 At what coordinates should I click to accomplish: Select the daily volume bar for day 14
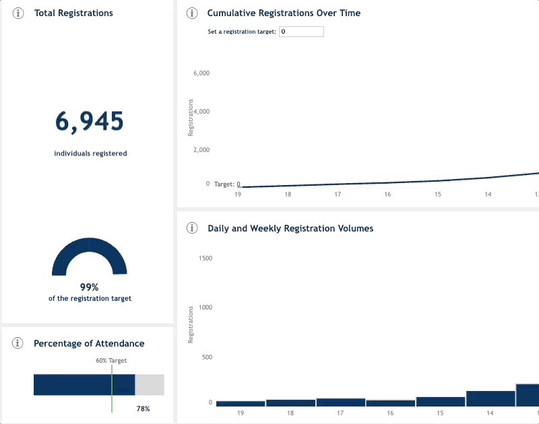click(x=490, y=398)
